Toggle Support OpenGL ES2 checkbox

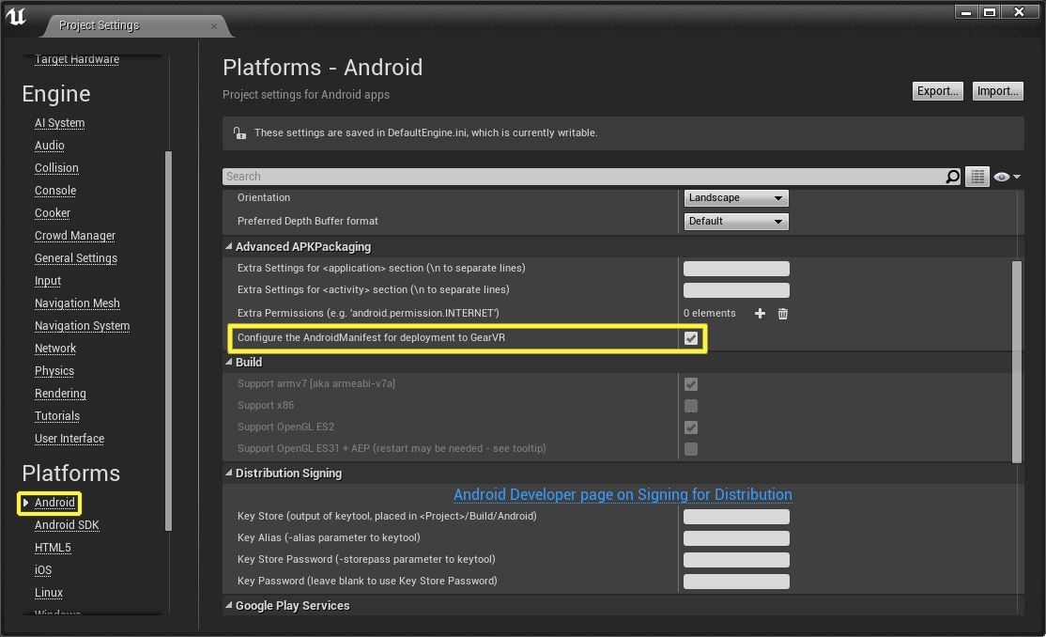[690, 427]
